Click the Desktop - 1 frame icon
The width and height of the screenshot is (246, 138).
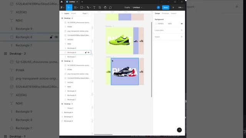[x=62, y=104]
